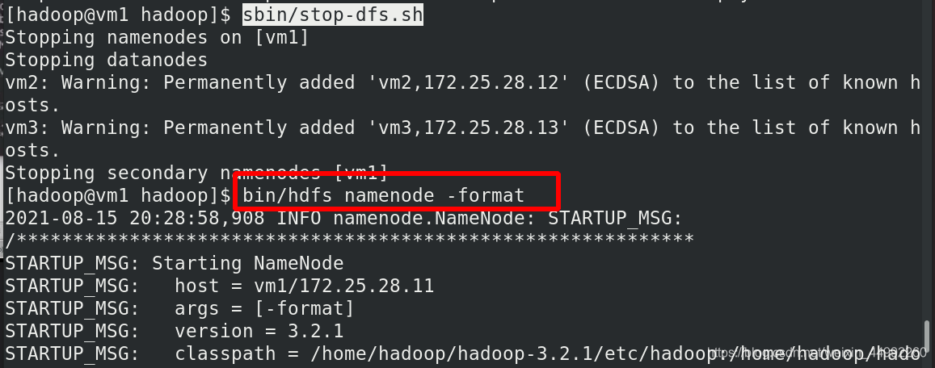The width and height of the screenshot is (935, 368).
Task: Click "(ECDSA)" in the vm2 warning
Action: pos(620,82)
